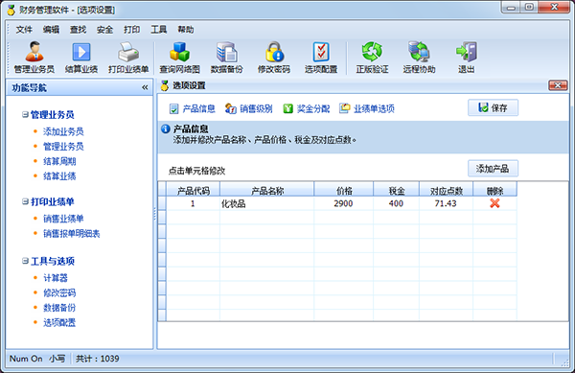Click the 产品信息 info icon
Image resolution: width=575 pixels, height=373 pixels.
tap(166, 128)
